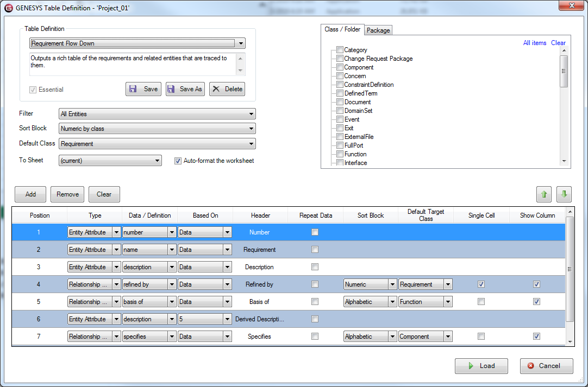588x387 pixels.
Task: Switch to the Package tab
Action: click(378, 30)
